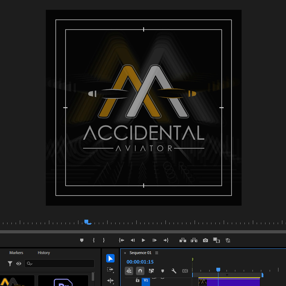The height and width of the screenshot is (286, 286).
Task: Step forward one frame
Action: (154, 240)
